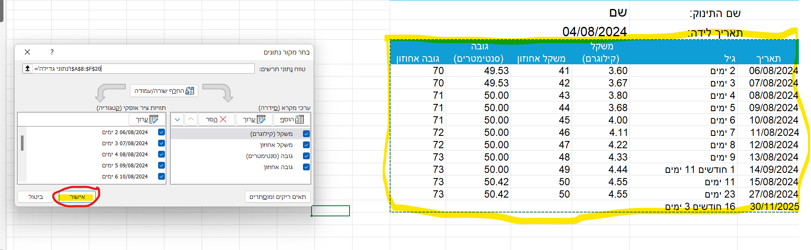Click age cell 1 חודשים 11 ימים

point(700,170)
